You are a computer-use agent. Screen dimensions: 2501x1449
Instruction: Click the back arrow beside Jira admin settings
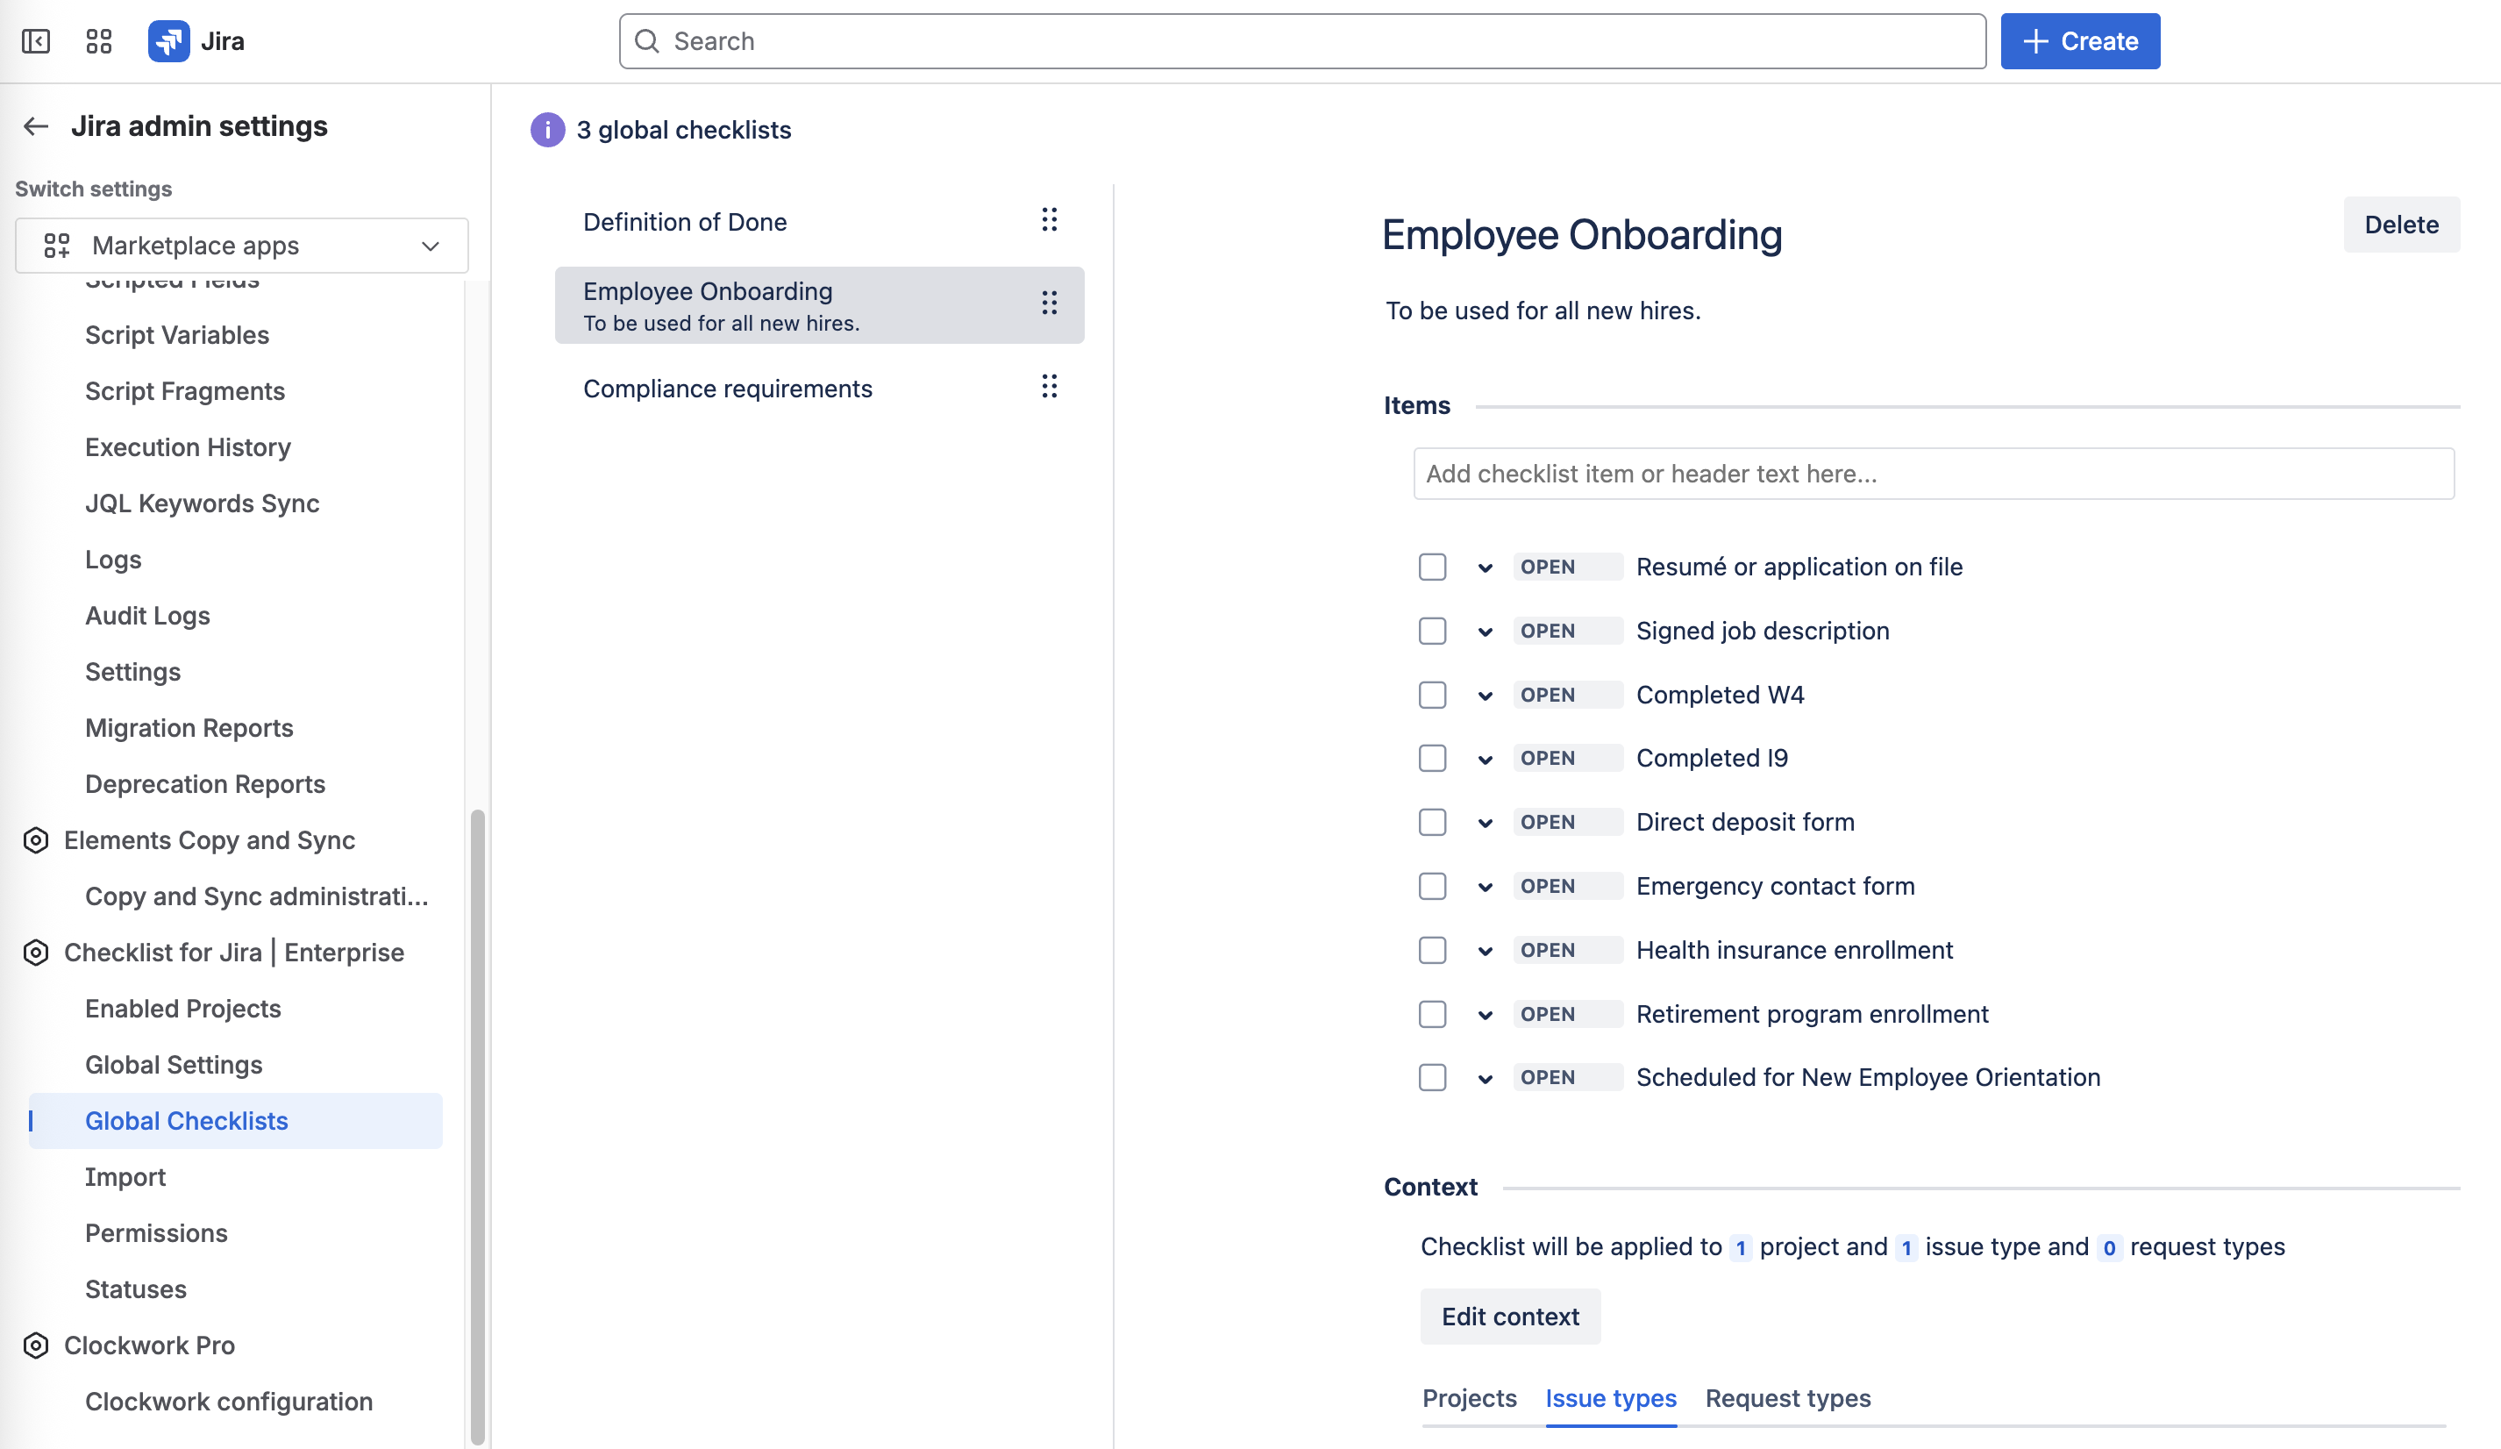click(36, 126)
